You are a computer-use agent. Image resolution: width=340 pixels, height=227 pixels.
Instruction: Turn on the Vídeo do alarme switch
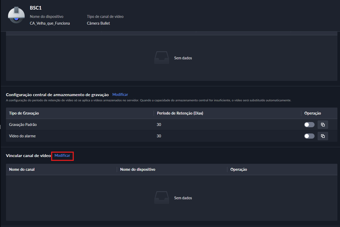pos(309,136)
